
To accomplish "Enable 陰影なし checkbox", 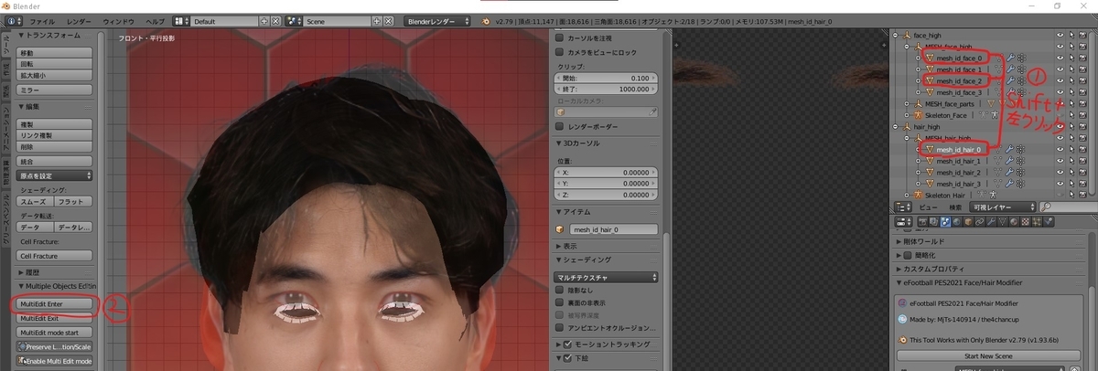I will coord(561,289).
